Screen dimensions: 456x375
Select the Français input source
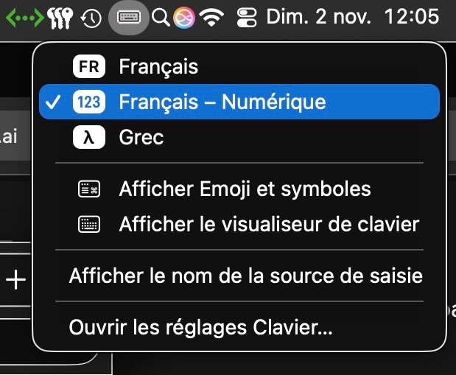pos(158,67)
